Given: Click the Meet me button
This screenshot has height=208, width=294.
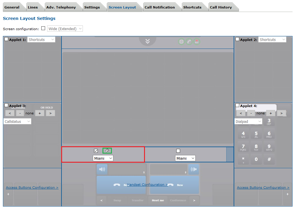Looking at the screenshot, I should click(x=158, y=200).
